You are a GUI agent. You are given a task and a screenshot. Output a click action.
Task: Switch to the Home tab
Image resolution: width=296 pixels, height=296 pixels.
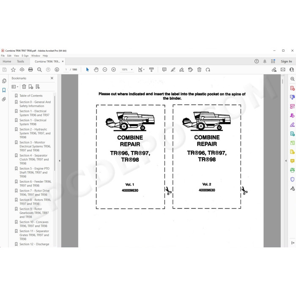coord(7,61)
